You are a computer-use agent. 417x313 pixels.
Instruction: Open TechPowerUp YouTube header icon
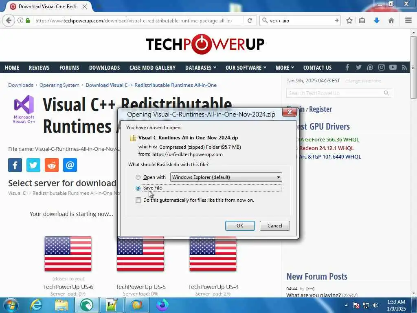coord(393,68)
